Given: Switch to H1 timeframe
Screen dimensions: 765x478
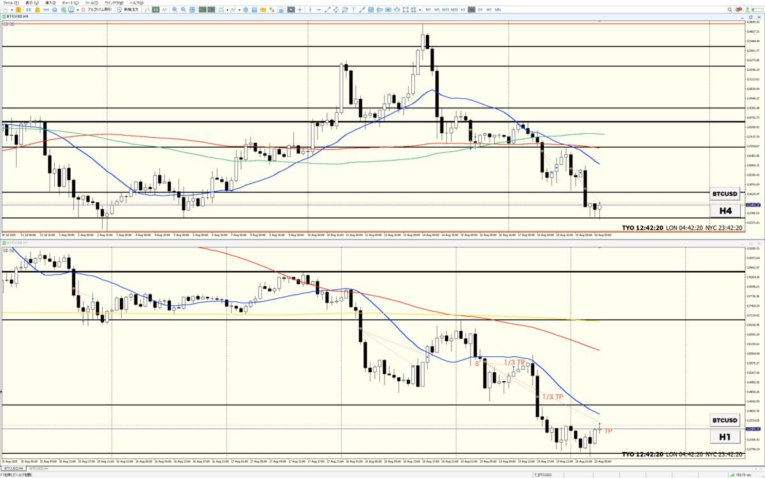Looking at the screenshot, I should [463, 10].
